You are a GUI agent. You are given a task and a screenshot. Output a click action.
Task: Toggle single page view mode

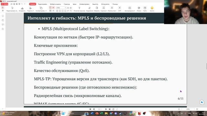(50, 8)
